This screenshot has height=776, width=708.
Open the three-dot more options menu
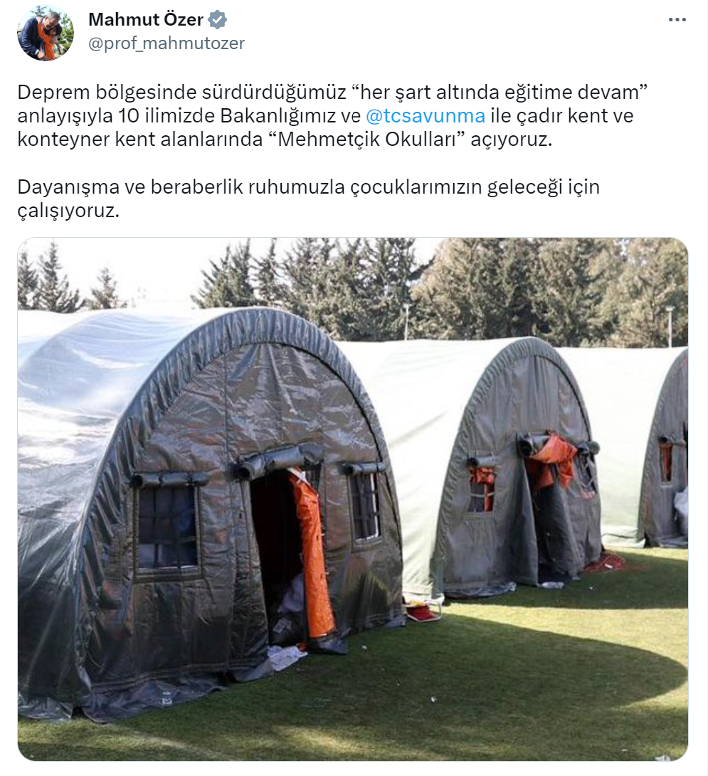(x=677, y=20)
